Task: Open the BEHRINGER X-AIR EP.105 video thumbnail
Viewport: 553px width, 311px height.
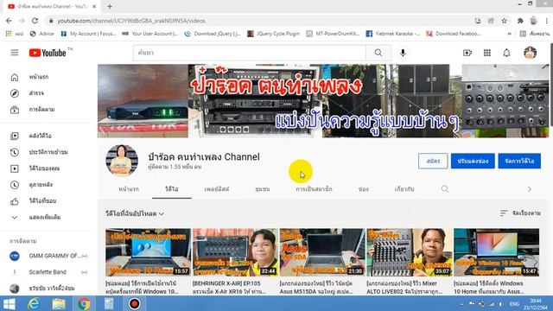Action: tap(235, 252)
